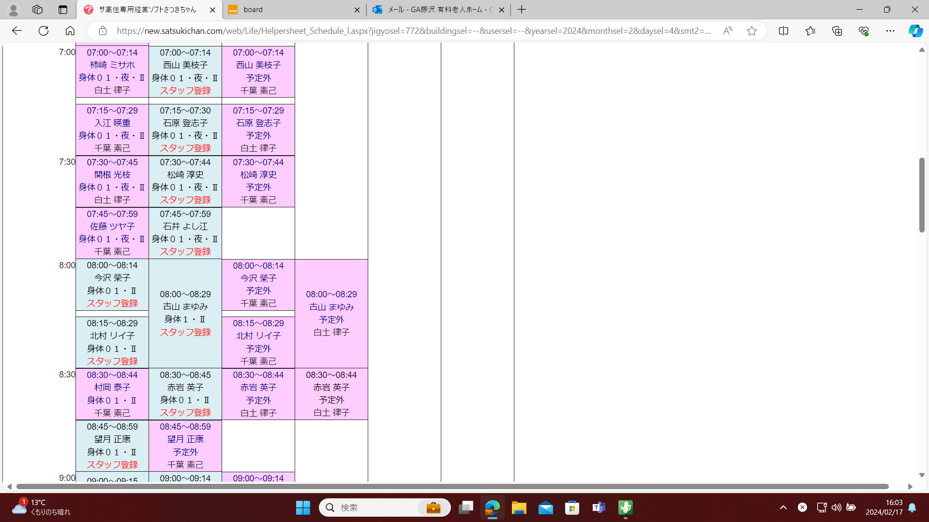Open Tab actions menu icon
Image resolution: width=929 pixels, height=522 pixels.
coord(63,10)
